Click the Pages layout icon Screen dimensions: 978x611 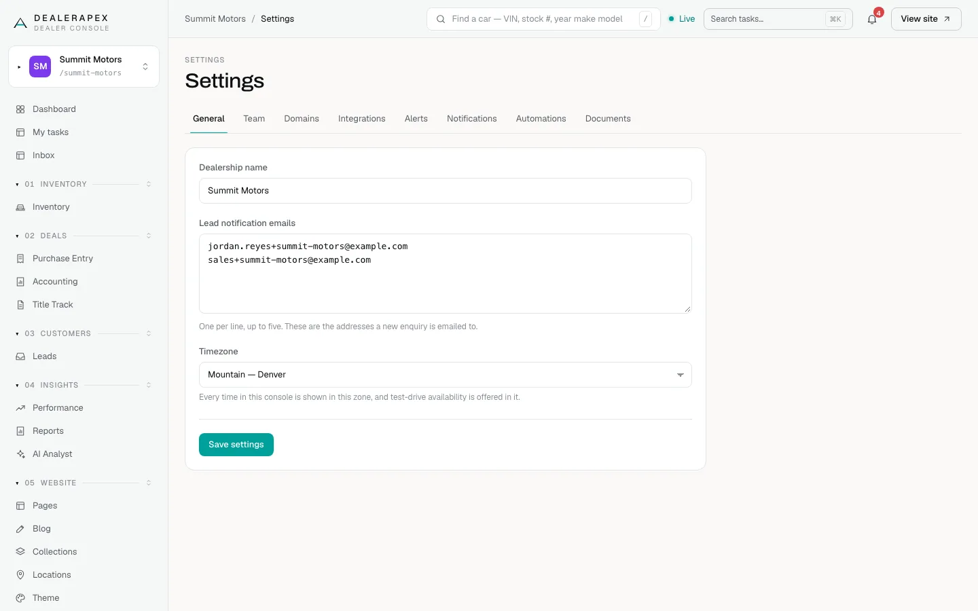coord(20,506)
